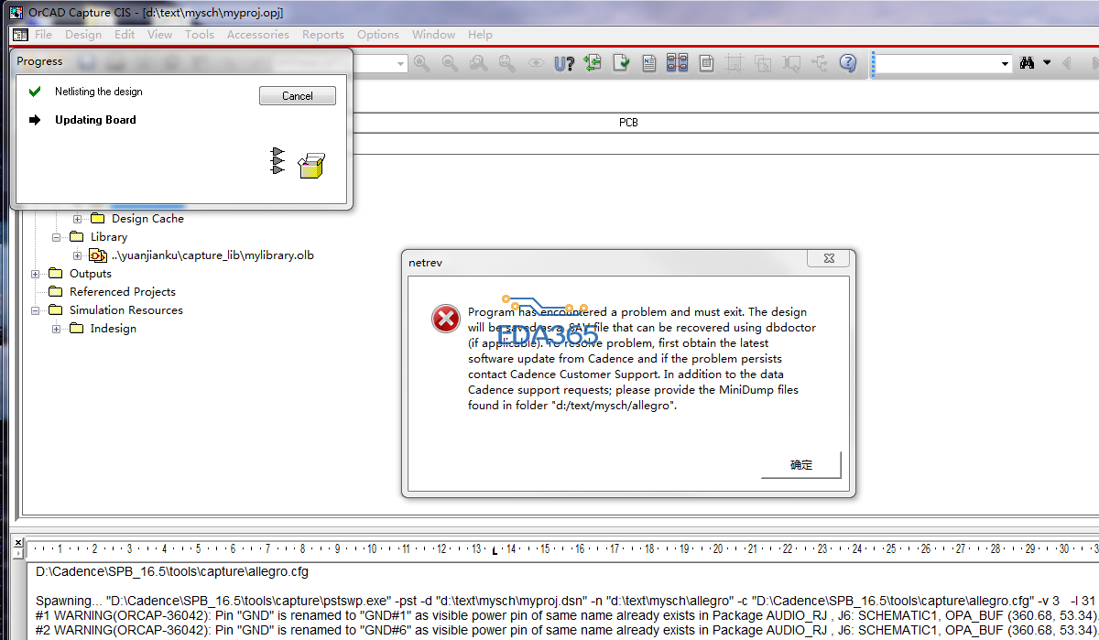This screenshot has width=1099, height=640.
Task: Click the Snap To Grid icon
Action: [734, 63]
